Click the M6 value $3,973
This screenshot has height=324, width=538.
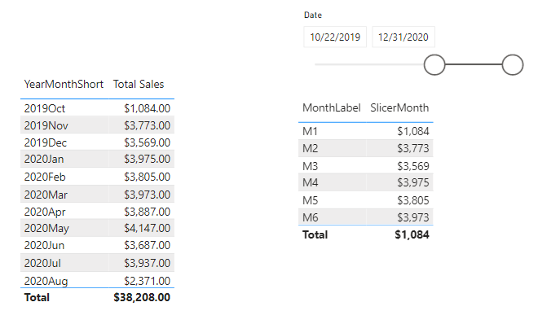pos(413,218)
